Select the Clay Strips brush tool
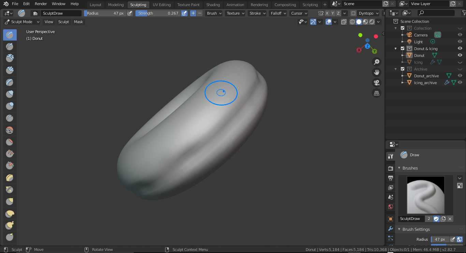Image resolution: width=466 pixels, height=253 pixels. [10, 70]
